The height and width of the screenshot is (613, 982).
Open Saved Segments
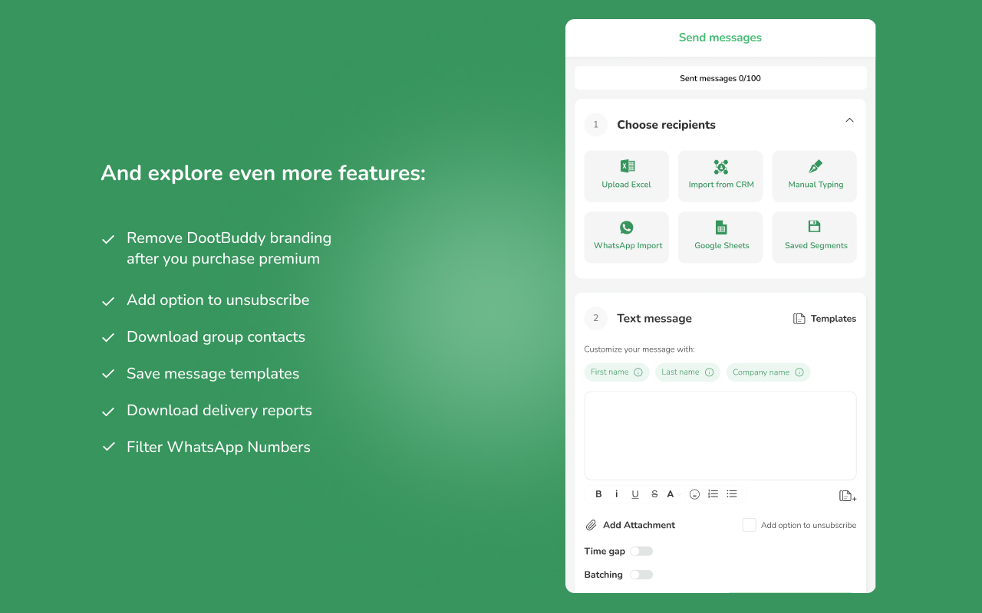pos(815,238)
